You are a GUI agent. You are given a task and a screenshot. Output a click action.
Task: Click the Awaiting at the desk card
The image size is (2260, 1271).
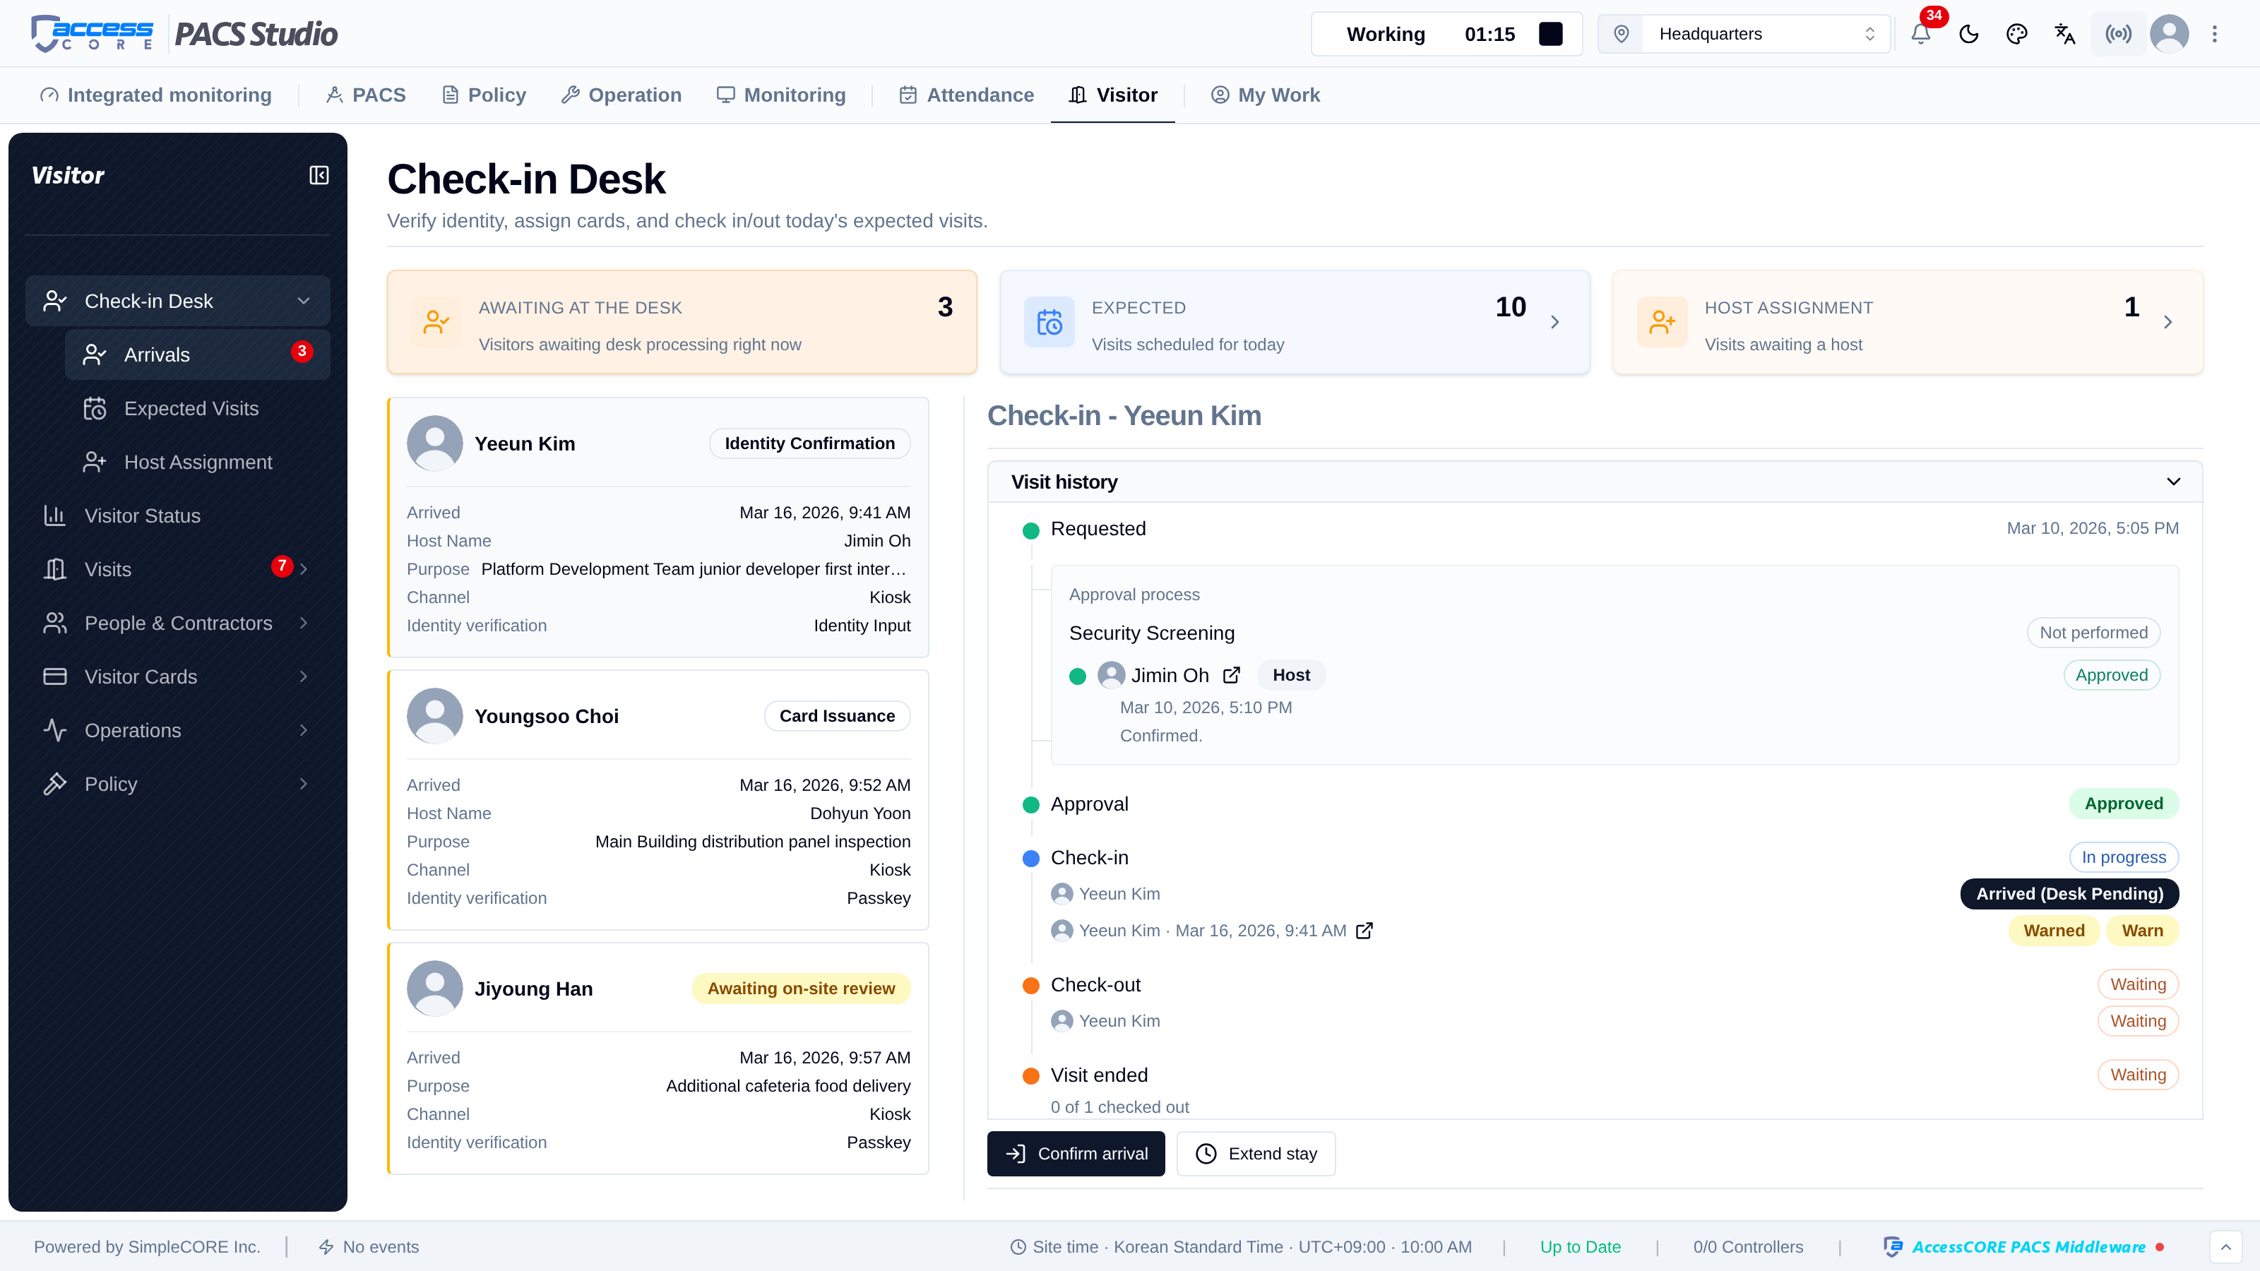[x=682, y=322]
